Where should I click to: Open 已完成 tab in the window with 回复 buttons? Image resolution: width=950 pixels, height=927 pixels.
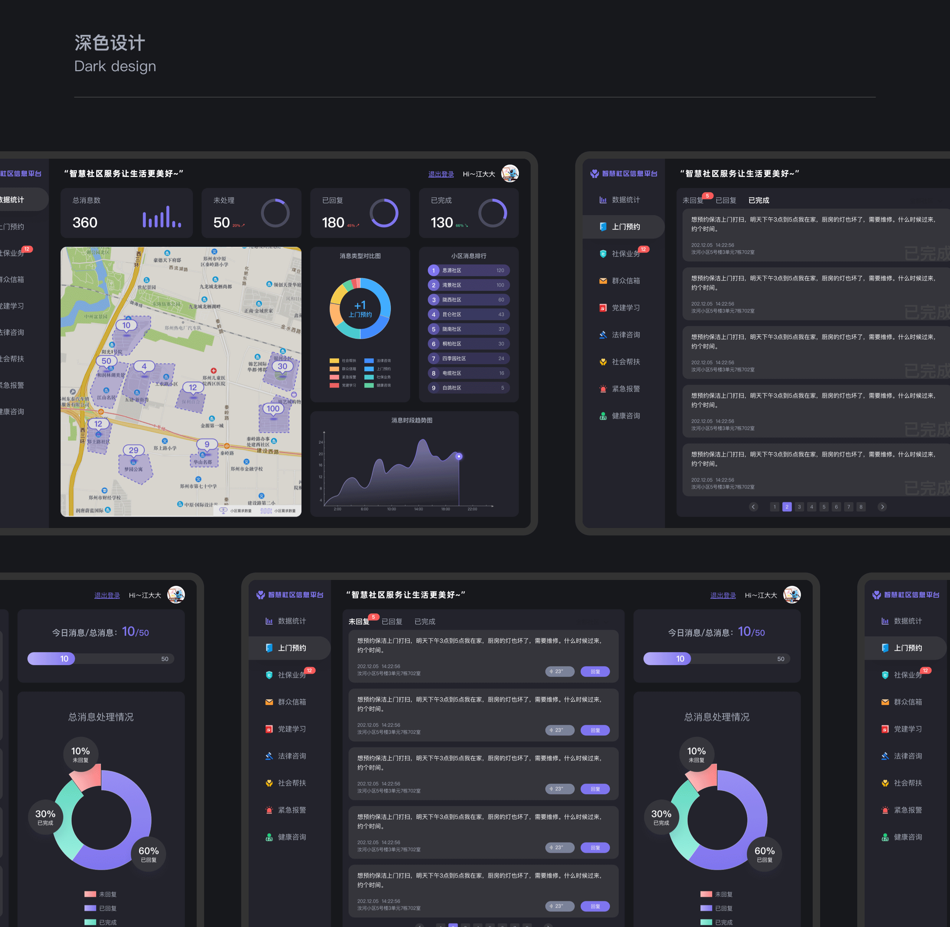[425, 621]
